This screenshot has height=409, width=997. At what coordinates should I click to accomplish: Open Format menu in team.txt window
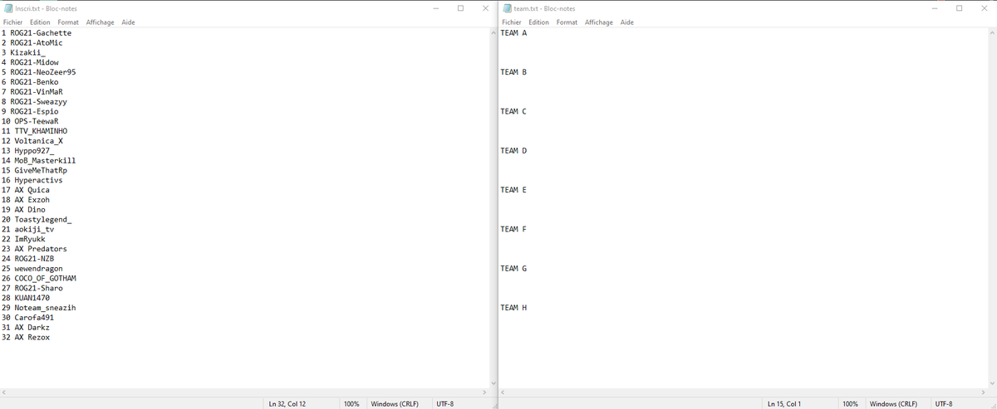point(567,22)
